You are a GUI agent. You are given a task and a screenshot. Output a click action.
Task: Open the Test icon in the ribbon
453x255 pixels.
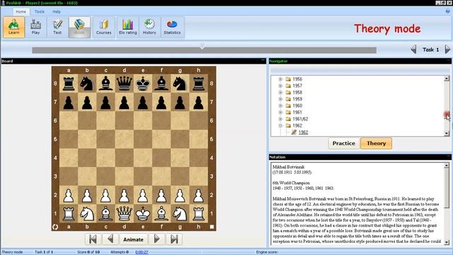tap(57, 27)
